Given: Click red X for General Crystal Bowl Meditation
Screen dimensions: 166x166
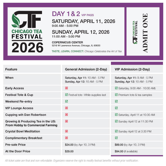Looking at the screenshot, I should [66, 131].
